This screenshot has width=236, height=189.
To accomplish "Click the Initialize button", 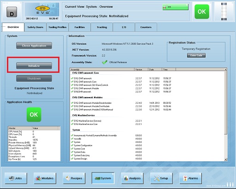I will pos(34,65).
